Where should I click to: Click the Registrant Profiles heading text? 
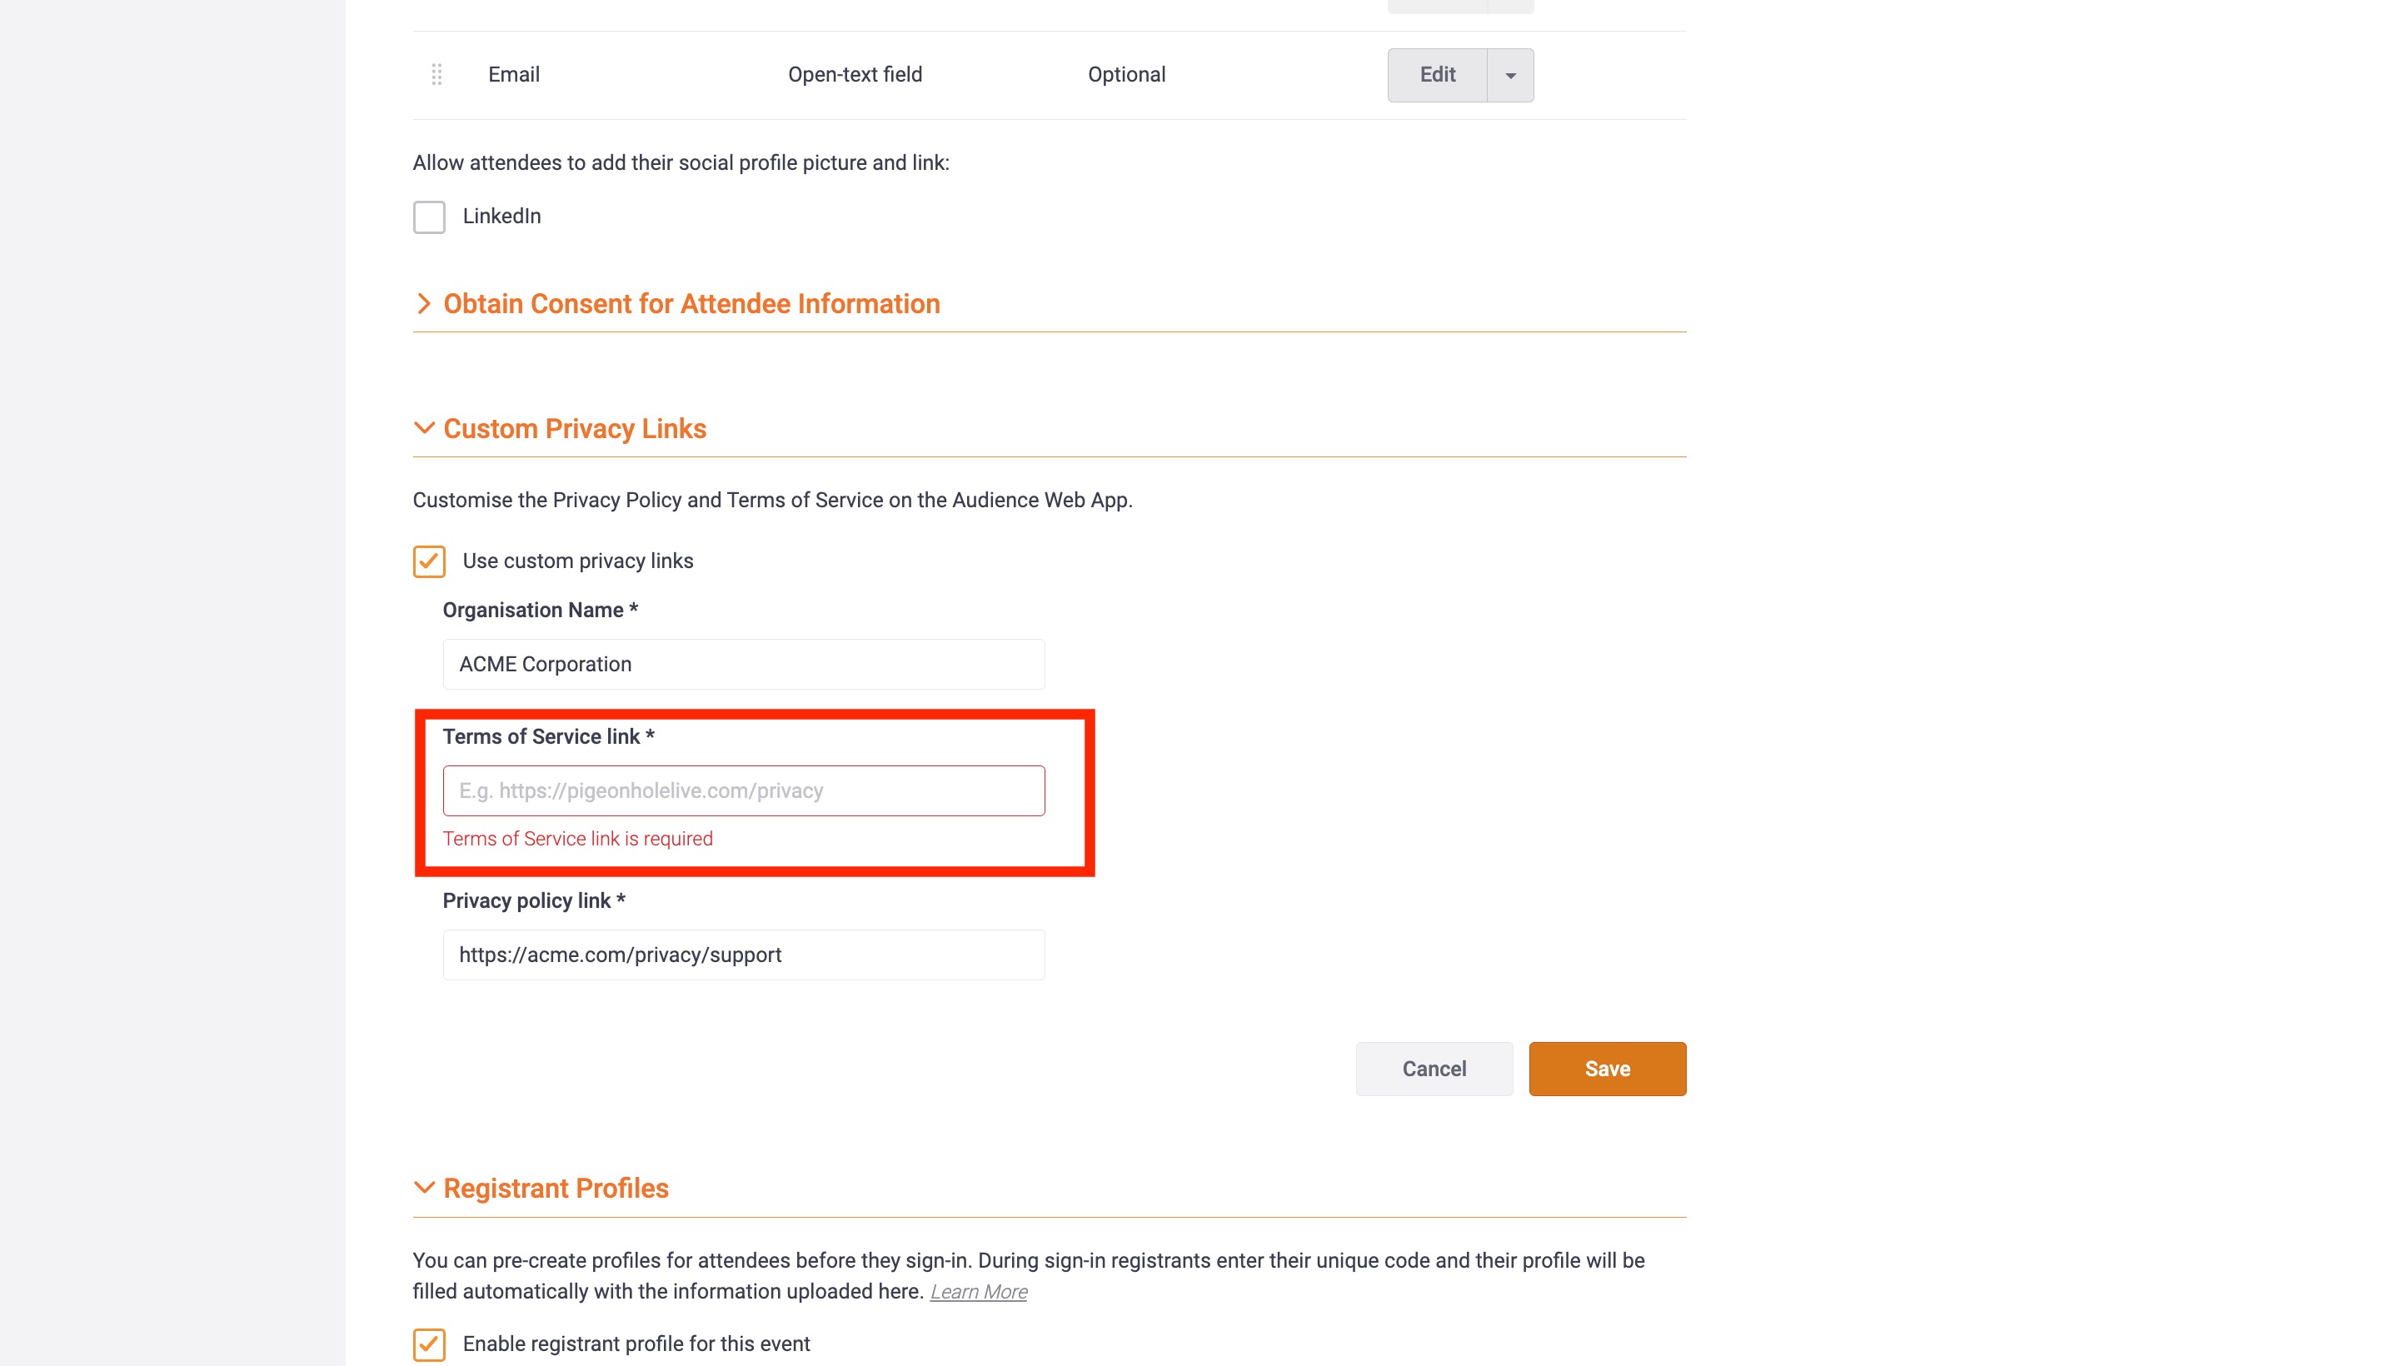tap(556, 1188)
